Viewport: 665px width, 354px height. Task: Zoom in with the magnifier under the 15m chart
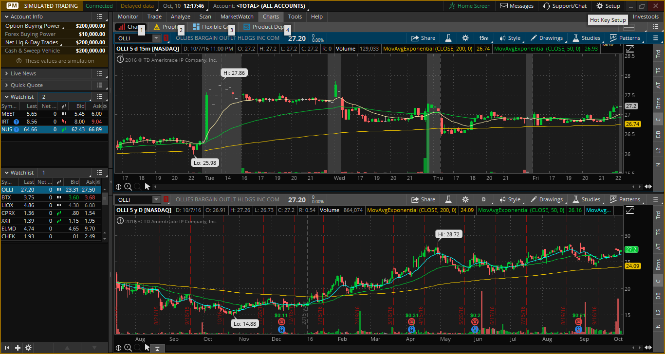tap(128, 186)
